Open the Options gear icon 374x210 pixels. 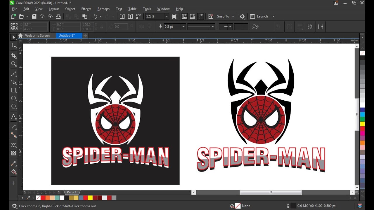coord(242,16)
